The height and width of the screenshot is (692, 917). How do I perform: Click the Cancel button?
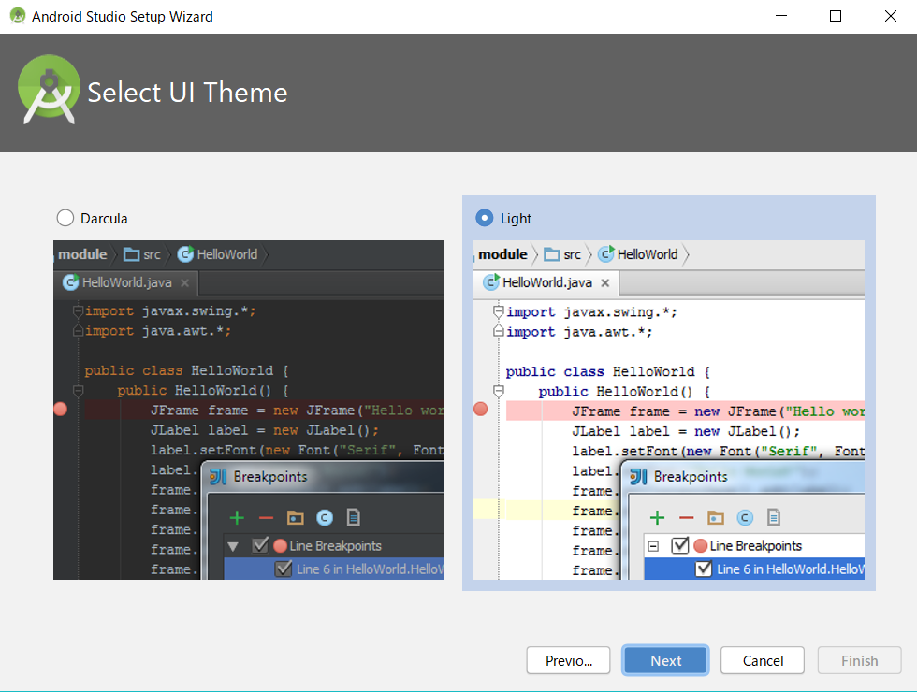(763, 660)
